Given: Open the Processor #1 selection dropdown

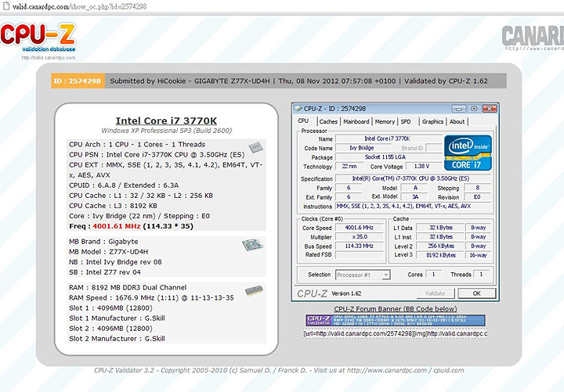Looking at the screenshot, I should [x=363, y=275].
